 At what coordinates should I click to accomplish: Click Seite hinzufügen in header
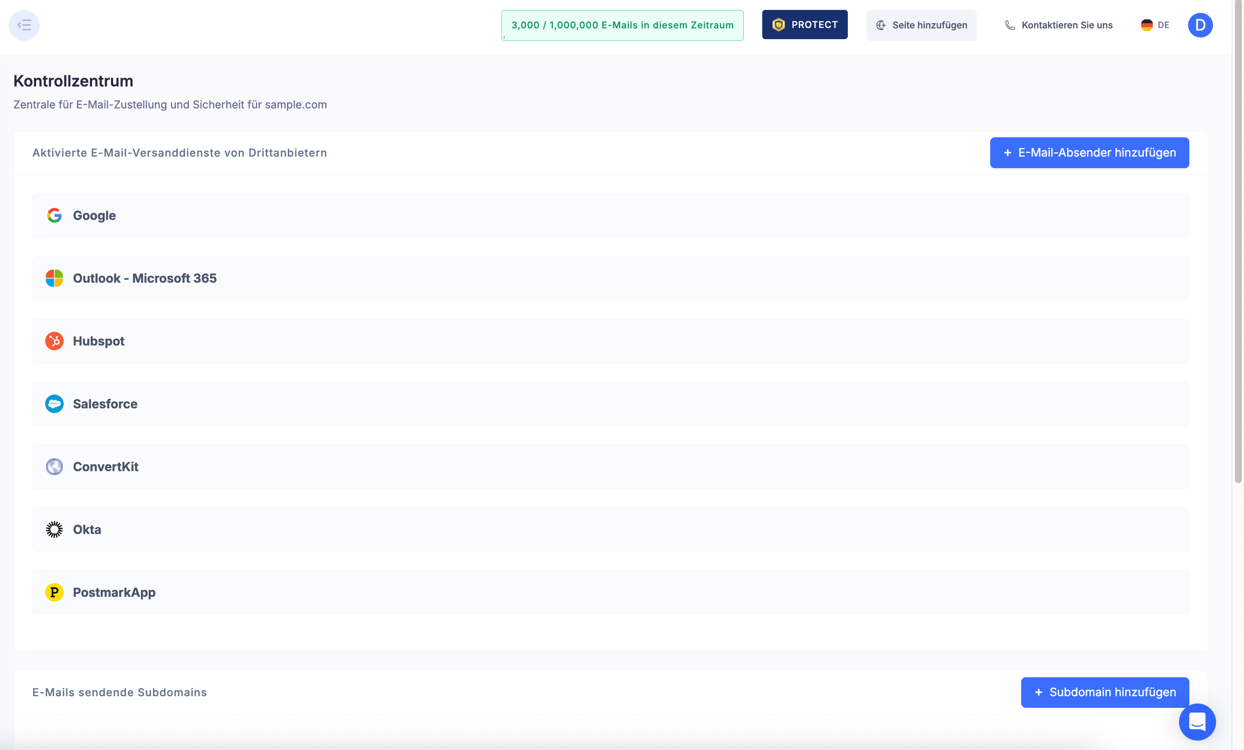(921, 25)
